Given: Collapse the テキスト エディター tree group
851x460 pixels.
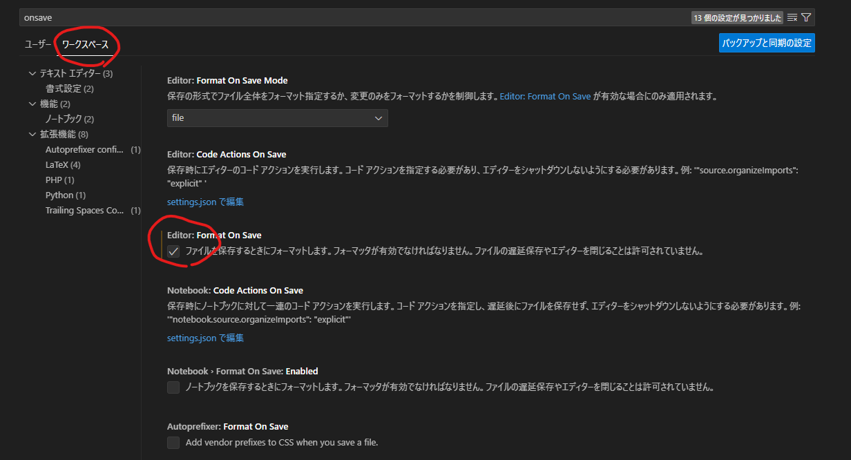Looking at the screenshot, I should click(32, 73).
